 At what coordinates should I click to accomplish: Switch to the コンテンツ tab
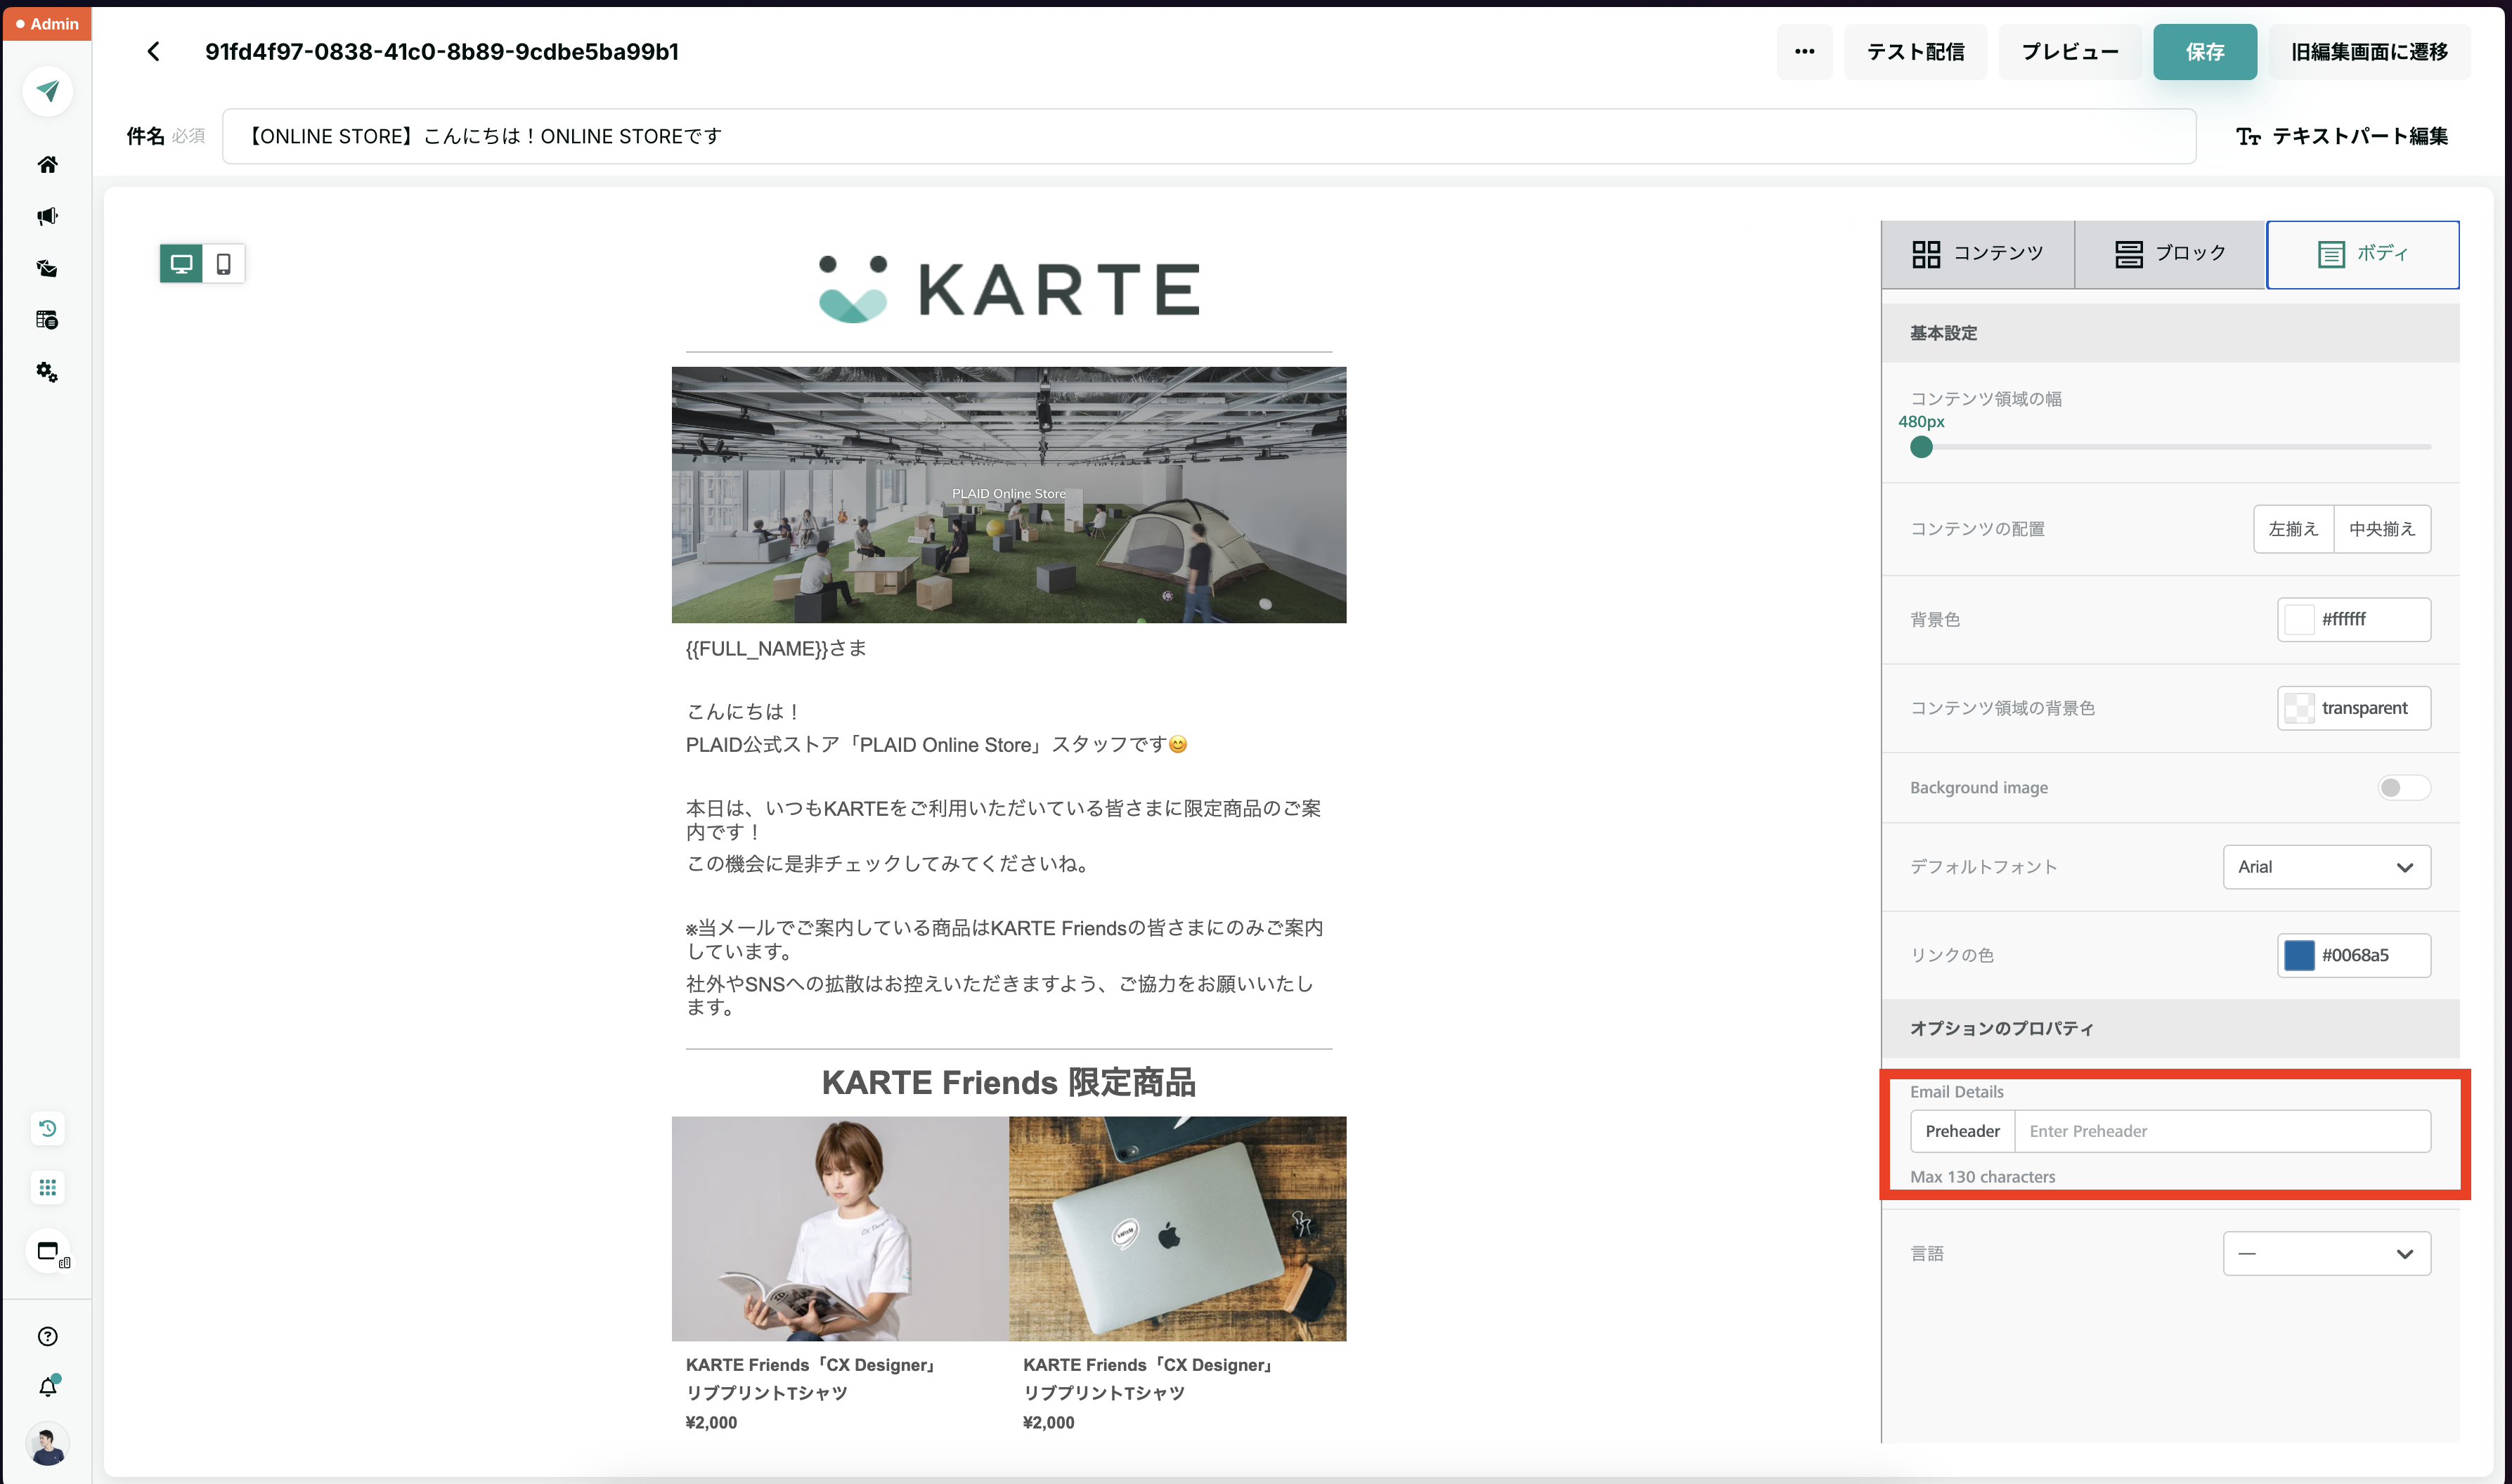[1977, 254]
